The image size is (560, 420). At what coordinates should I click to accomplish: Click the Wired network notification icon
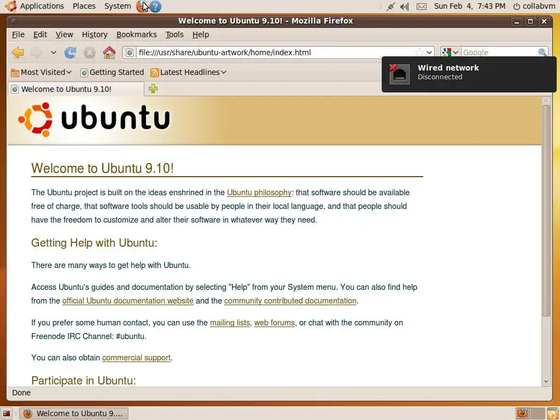(399, 74)
